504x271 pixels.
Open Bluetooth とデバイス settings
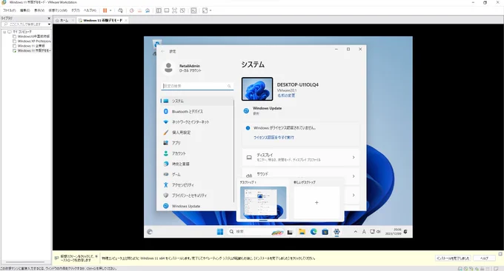point(197,111)
